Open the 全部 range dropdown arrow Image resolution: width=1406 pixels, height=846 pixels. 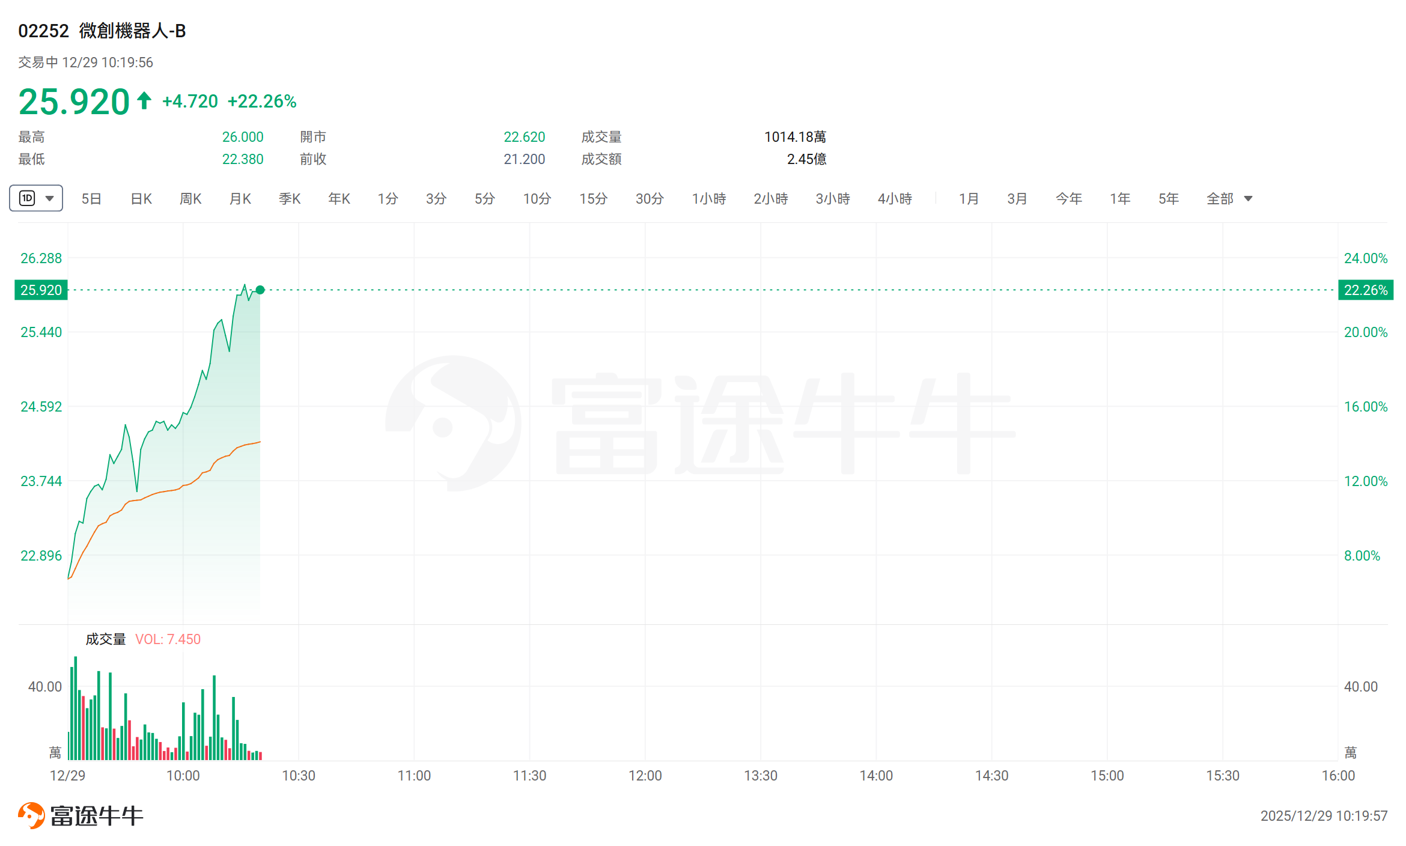[1248, 199]
